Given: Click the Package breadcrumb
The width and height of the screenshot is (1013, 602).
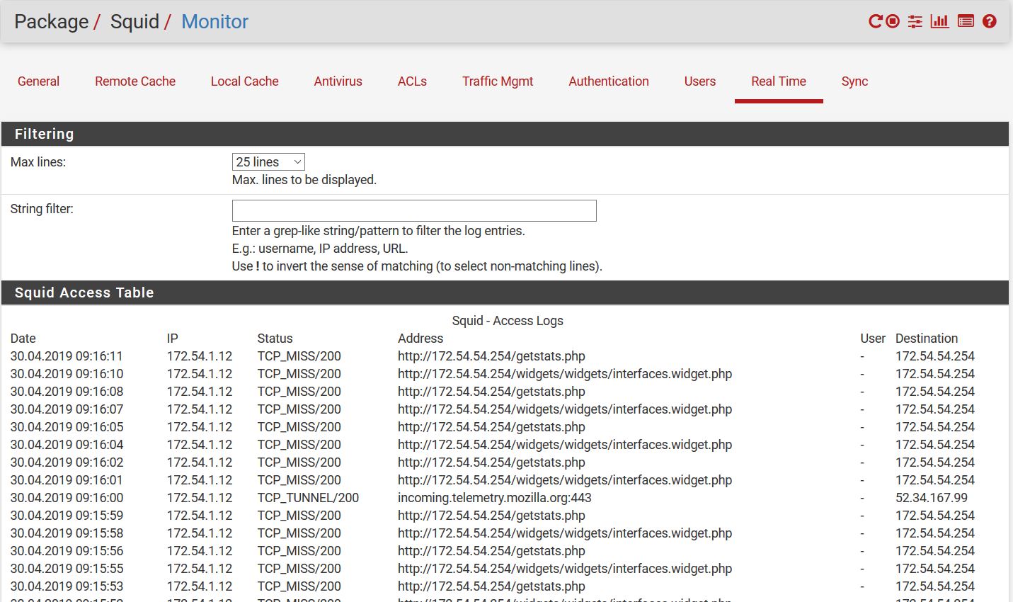Looking at the screenshot, I should [x=52, y=22].
